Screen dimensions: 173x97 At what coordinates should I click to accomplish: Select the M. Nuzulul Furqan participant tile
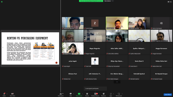[161, 74]
